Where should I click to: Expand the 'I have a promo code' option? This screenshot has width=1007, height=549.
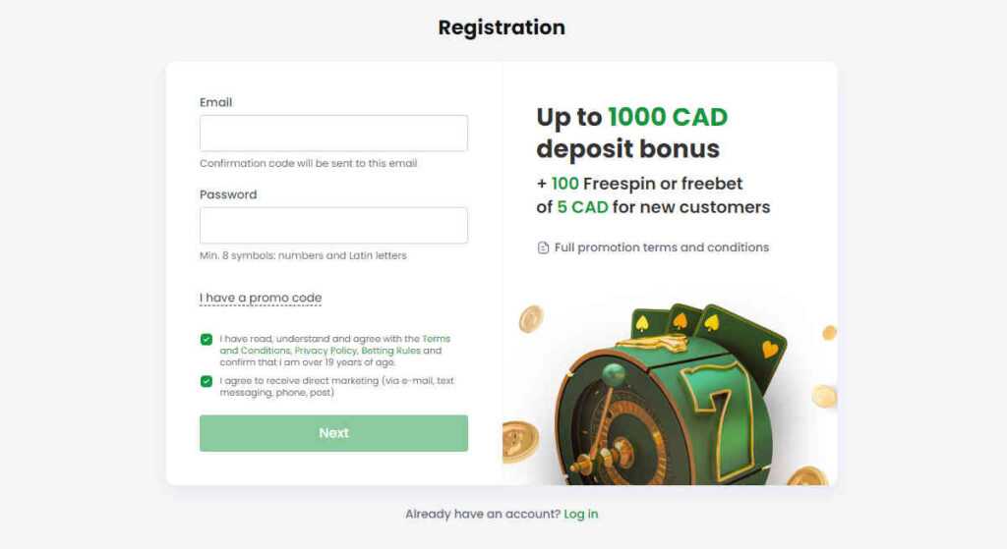[260, 298]
